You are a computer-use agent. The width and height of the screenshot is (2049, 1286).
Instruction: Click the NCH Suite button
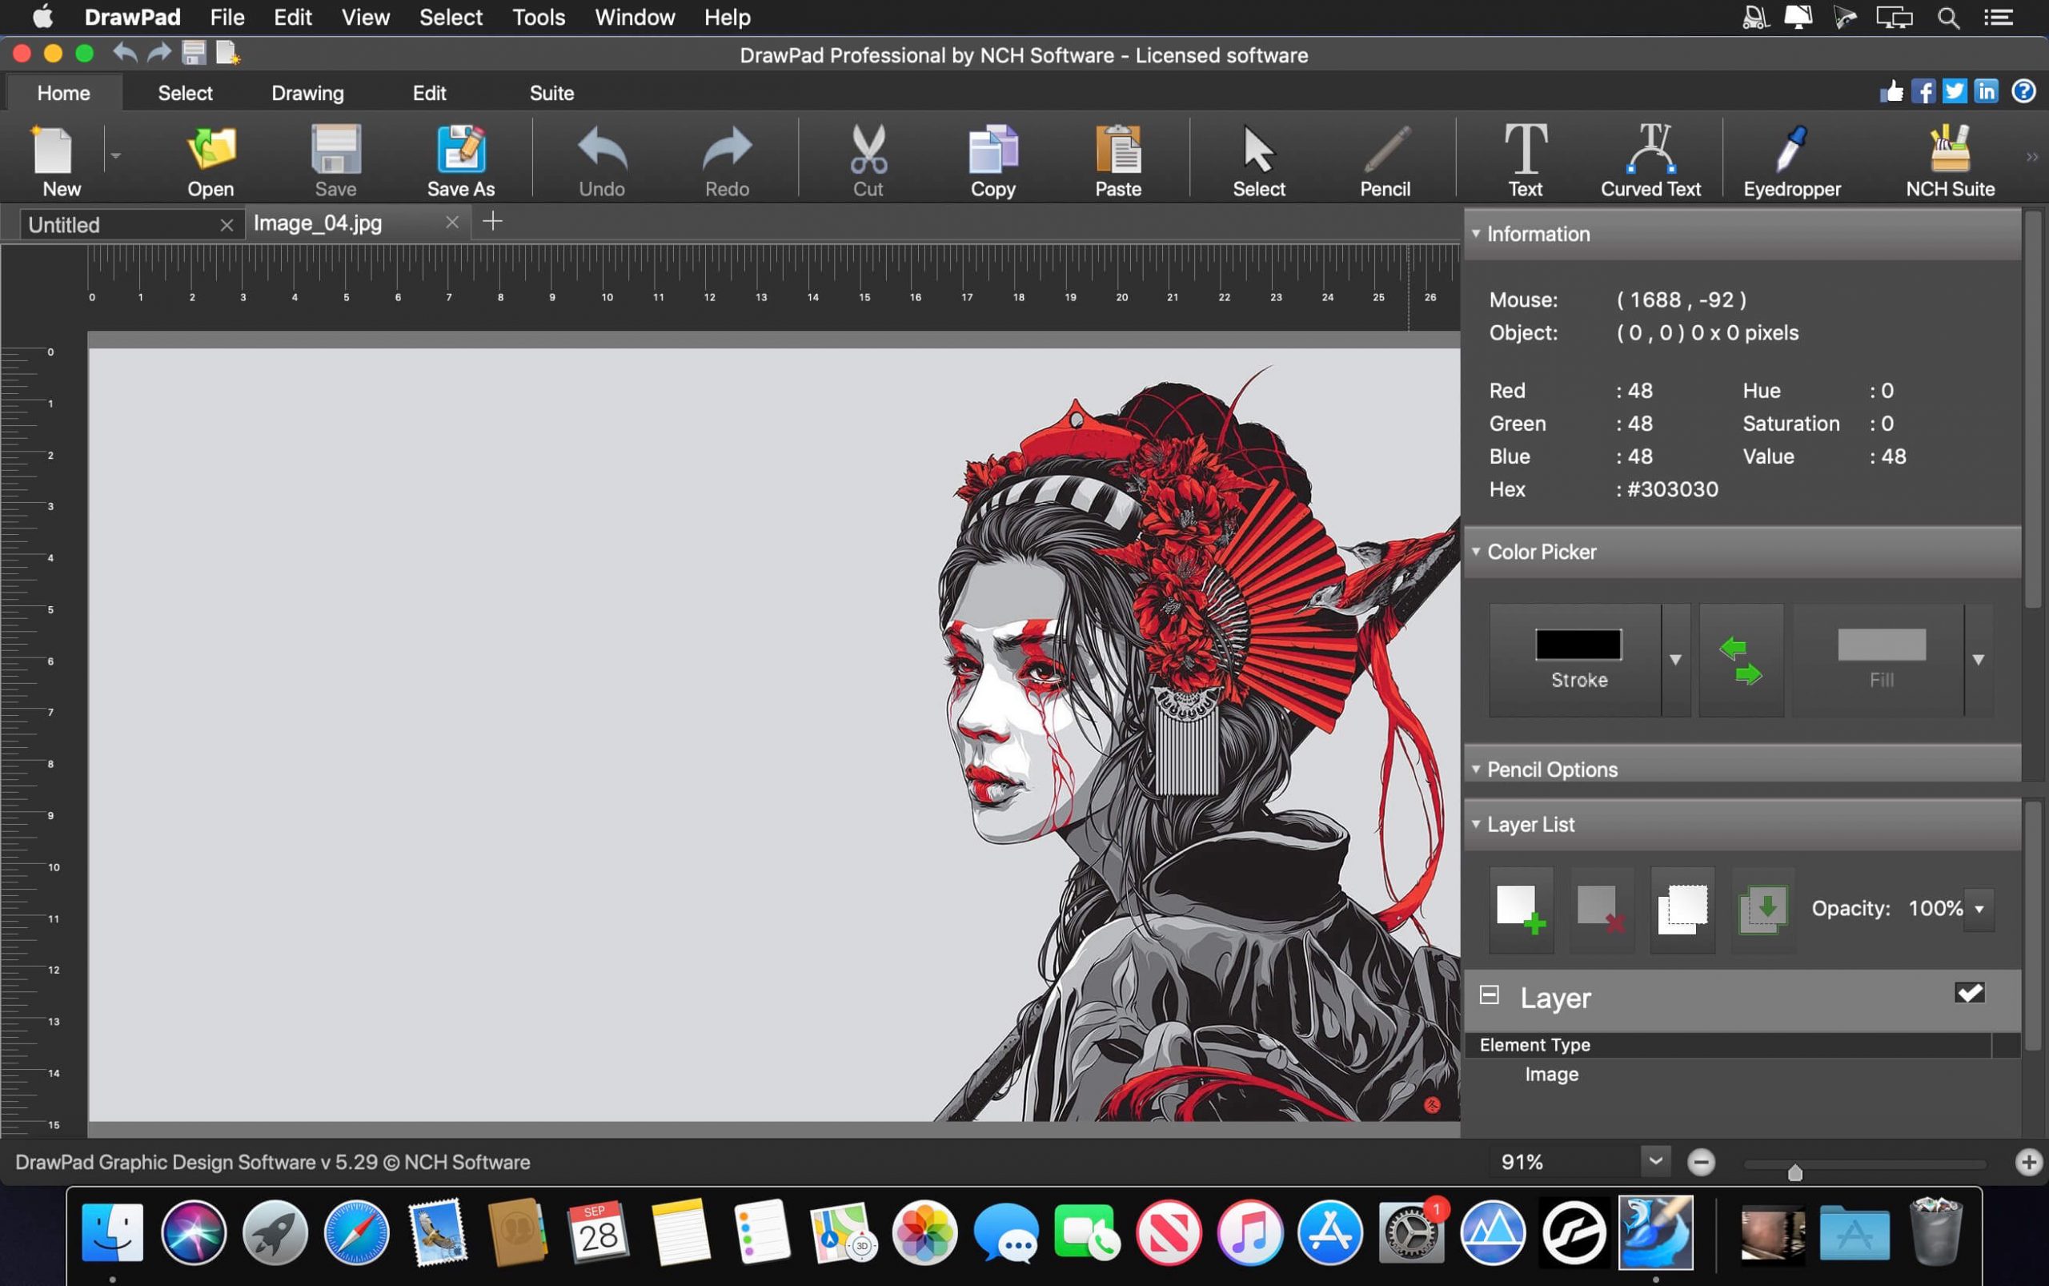coord(1950,159)
